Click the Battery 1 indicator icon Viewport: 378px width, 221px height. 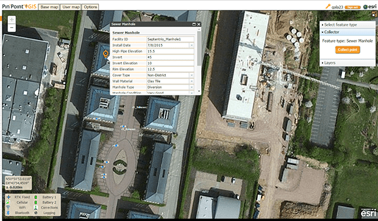pyautogui.click(x=36, y=197)
